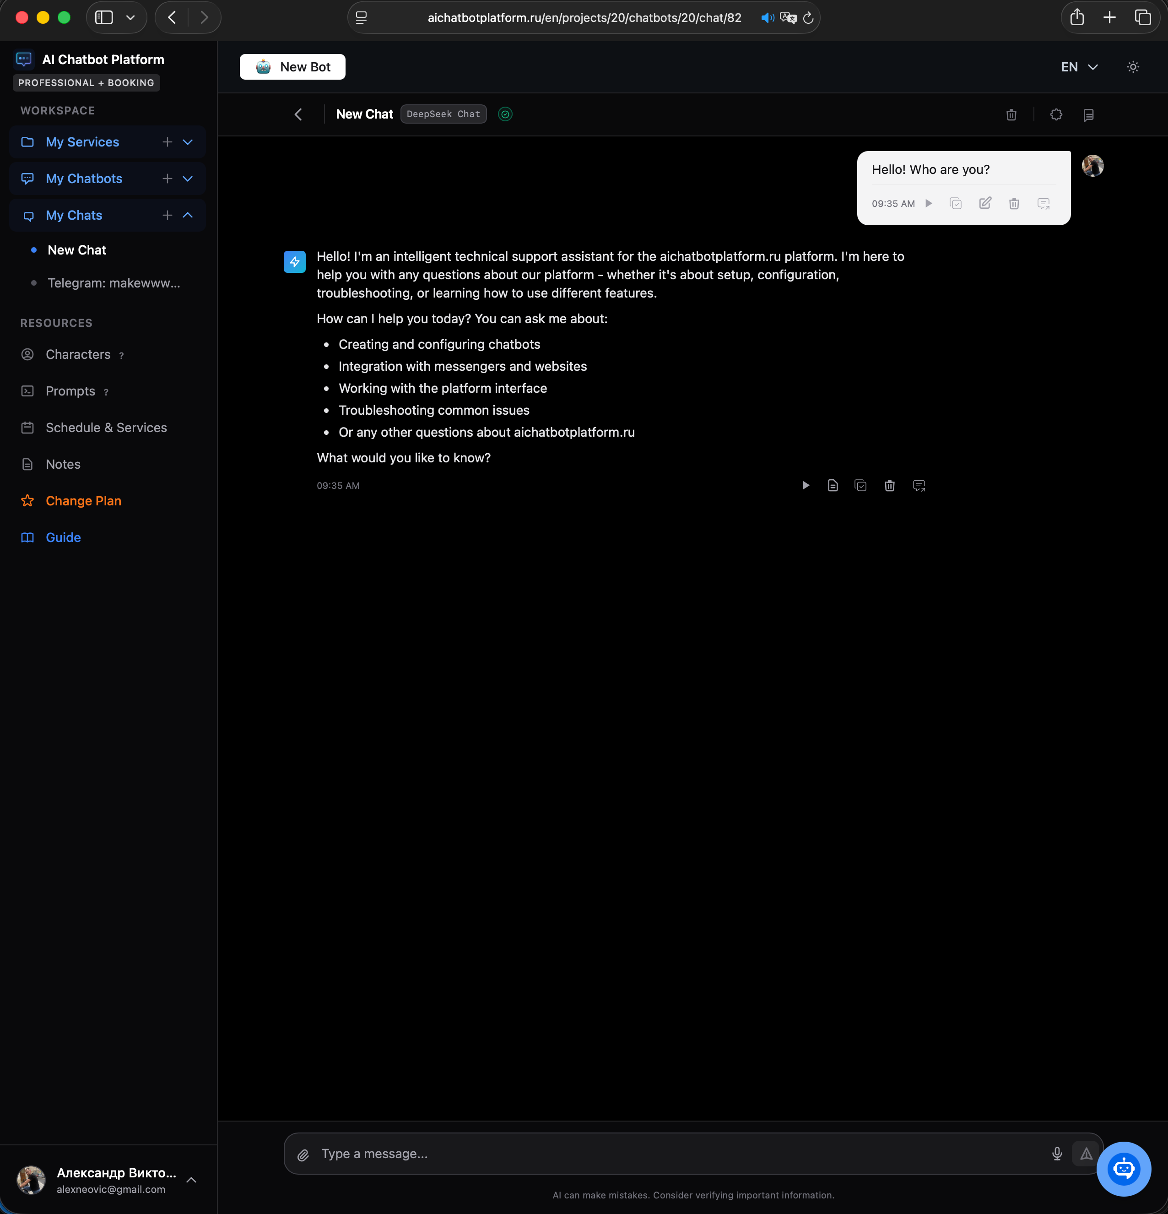Image resolution: width=1168 pixels, height=1214 pixels.
Task: Copy the bot's reply using copy icon
Action: coord(861,485)
